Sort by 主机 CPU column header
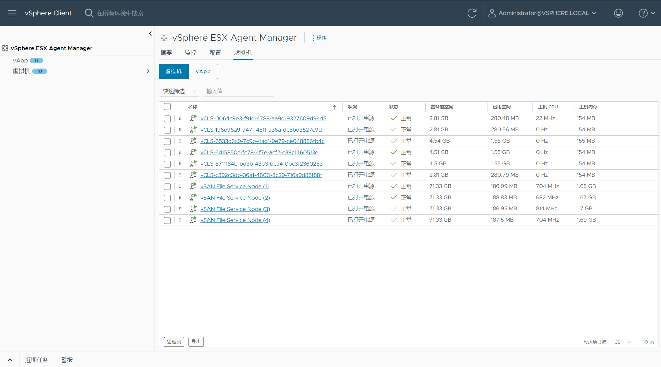This screenshot has width=661, height=367. [x=548, y=107]
